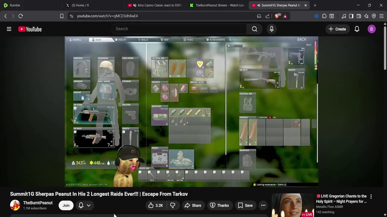Viewport: 387px width, 217px height.
Task: Open the blue circular extension icon
Action: 317,16
